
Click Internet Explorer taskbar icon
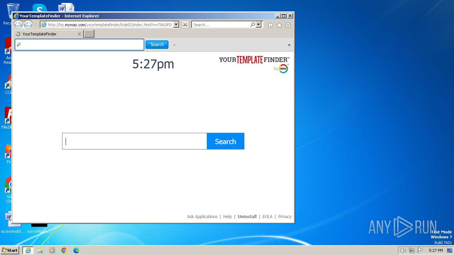[28, 250]
